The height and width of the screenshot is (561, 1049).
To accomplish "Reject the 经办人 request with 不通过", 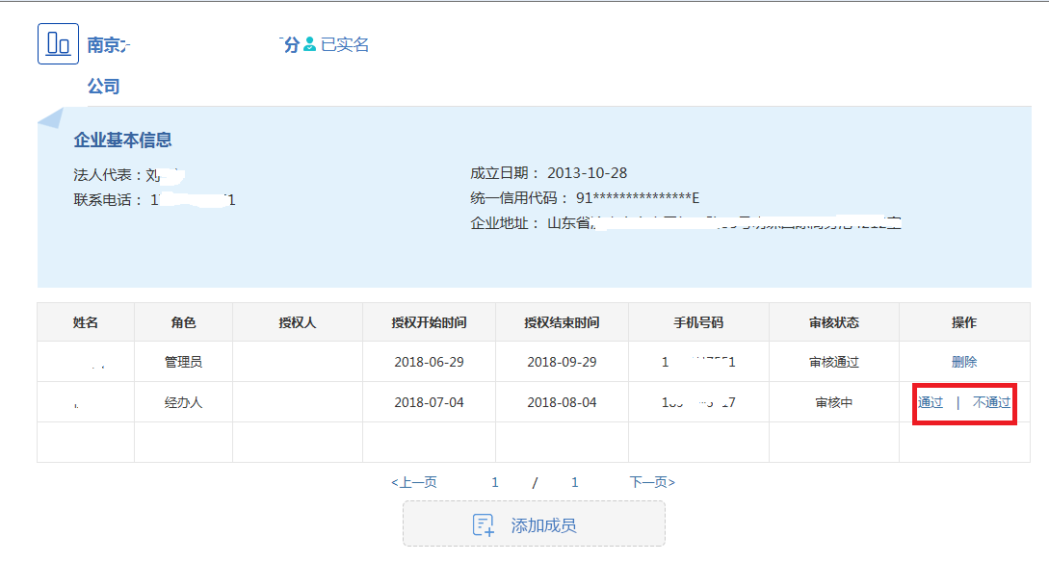I will (991, 403).
